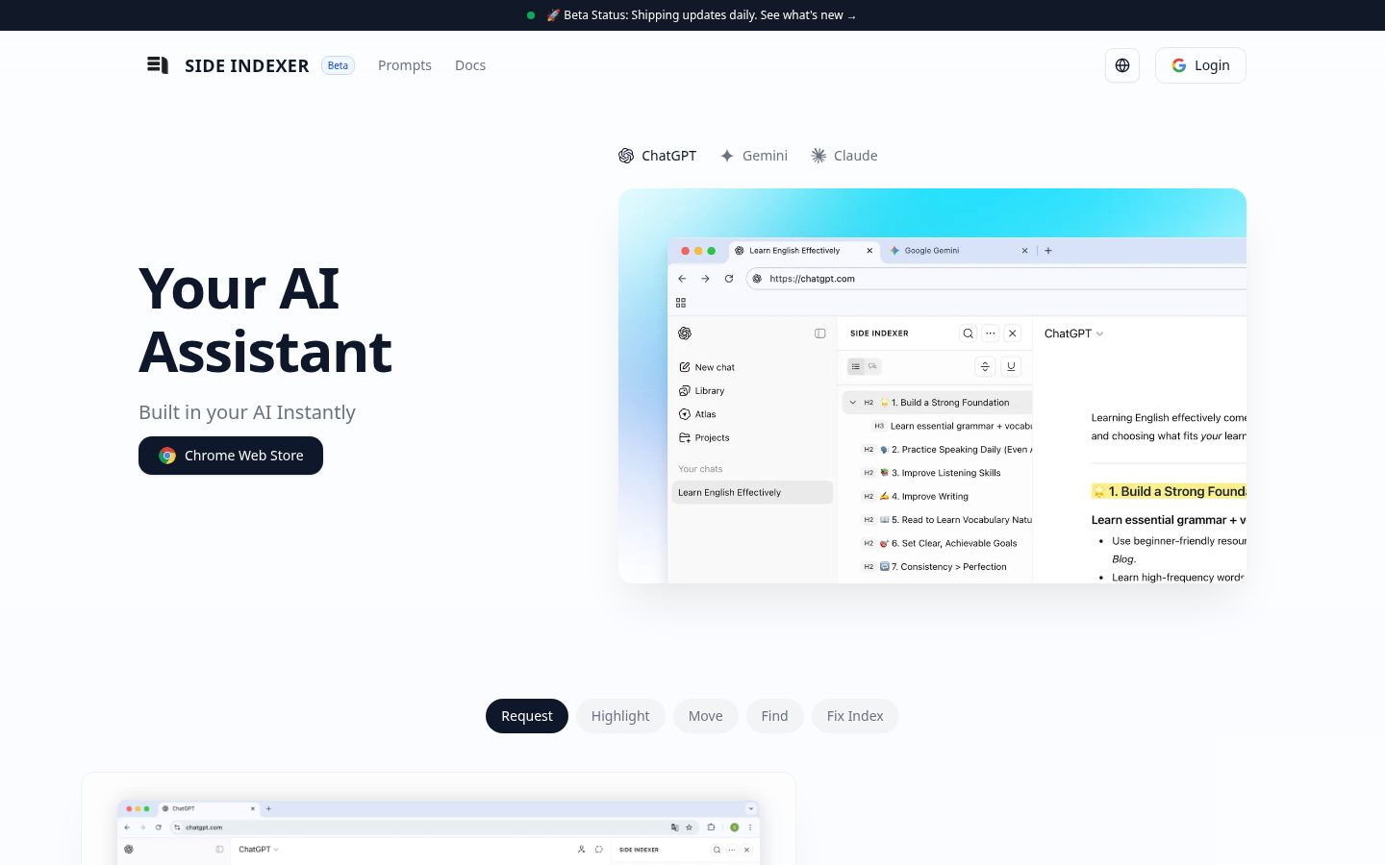
Task: Click the apps grid icon in demo bookmarks bar
Action: tap(681, 303)
